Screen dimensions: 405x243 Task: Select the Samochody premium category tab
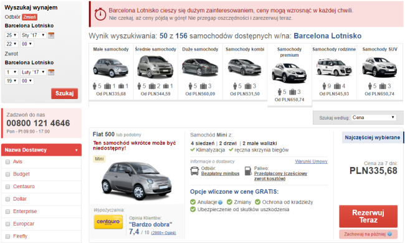tap(290, 75)
